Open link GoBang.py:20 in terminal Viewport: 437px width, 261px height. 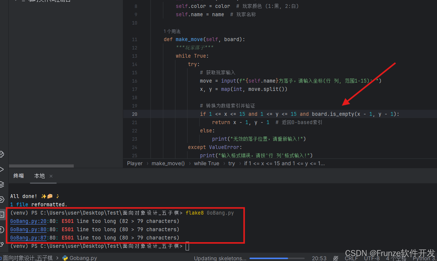28,221
